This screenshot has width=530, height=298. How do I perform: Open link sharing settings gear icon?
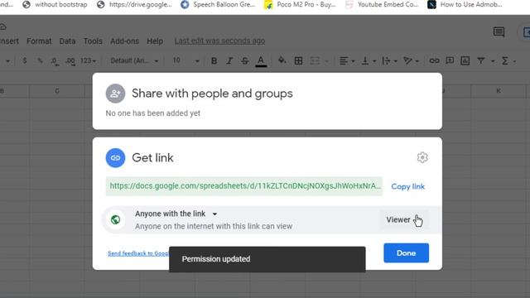tap(422, 157)
